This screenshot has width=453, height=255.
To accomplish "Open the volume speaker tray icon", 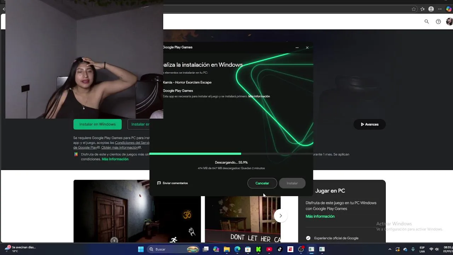I will point(437,249).
